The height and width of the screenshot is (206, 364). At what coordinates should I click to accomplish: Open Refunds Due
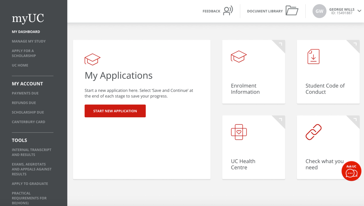[x=24, y=103]
